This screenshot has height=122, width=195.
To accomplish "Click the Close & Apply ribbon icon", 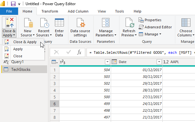I will point(9,23).
